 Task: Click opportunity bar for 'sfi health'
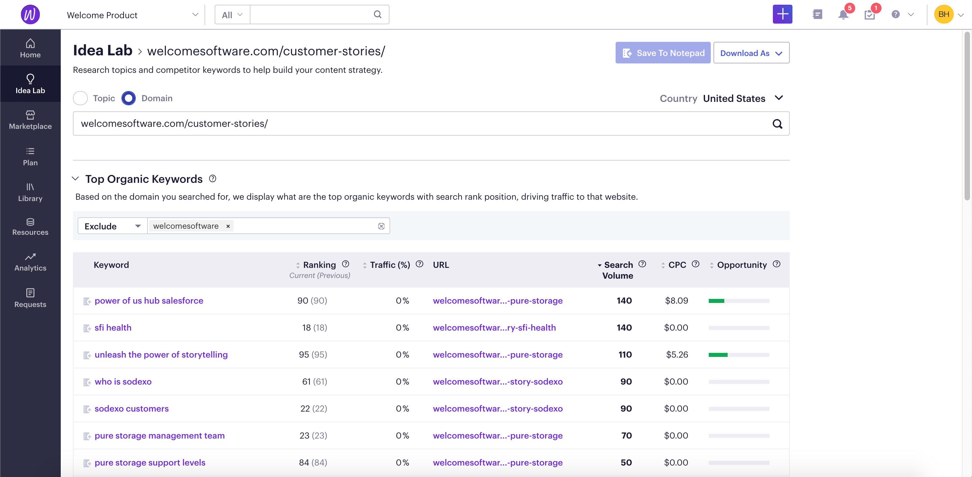(x=738, y=328)
